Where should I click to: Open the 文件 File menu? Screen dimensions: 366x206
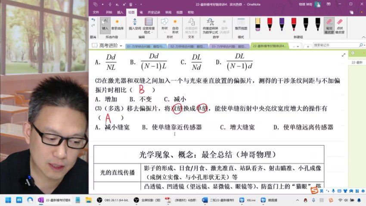(x=96, y=12)
